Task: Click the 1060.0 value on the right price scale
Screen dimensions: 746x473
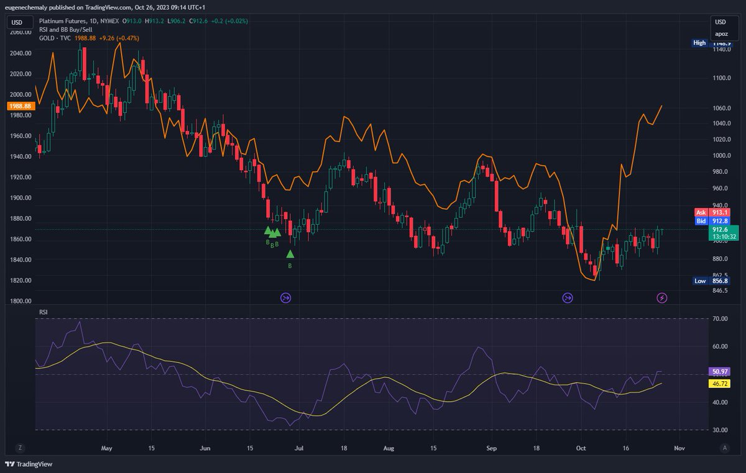Action: point(721,108)
